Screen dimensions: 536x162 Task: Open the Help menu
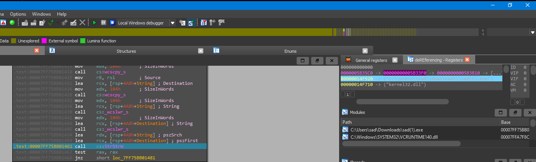tap(62, 14)
